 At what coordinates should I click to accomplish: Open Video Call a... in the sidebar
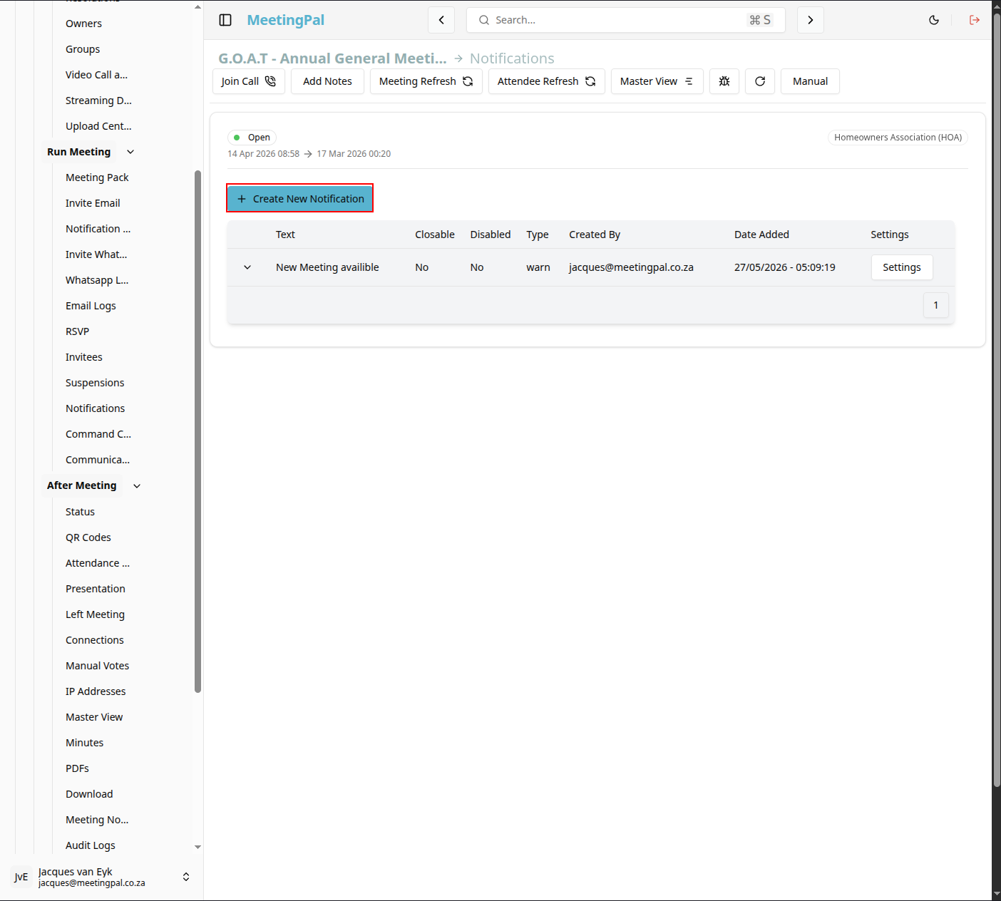96,75
